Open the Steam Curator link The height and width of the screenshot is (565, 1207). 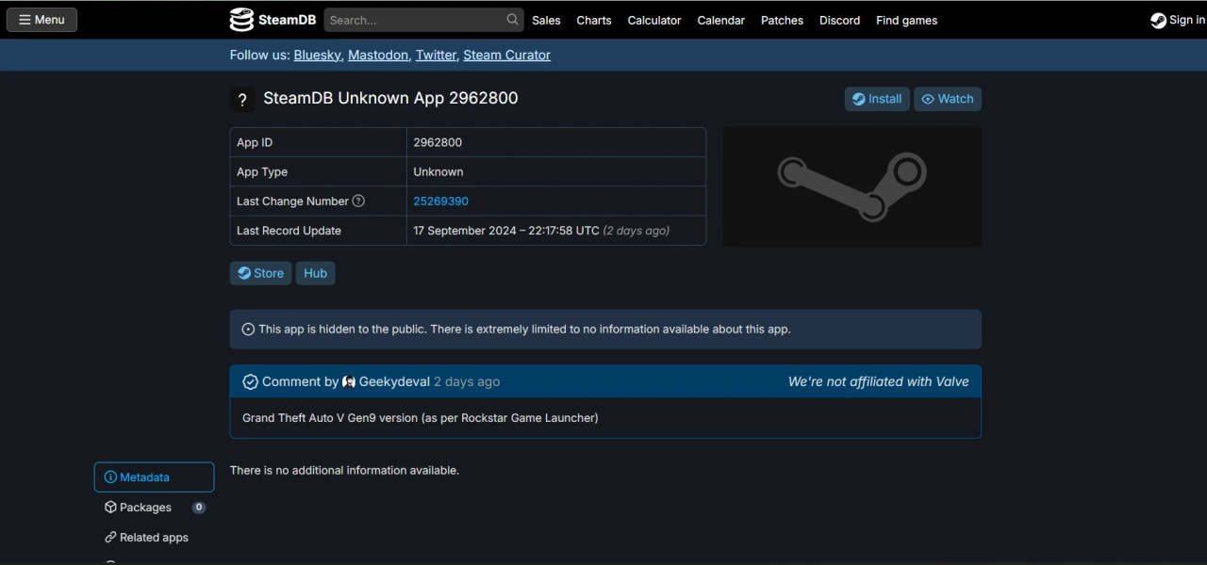(506, 55)
